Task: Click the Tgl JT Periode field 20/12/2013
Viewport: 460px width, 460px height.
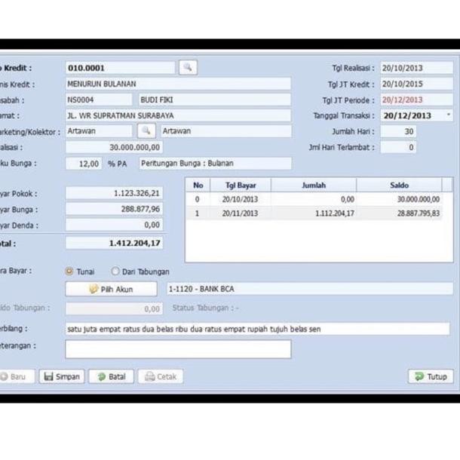Action: tap(417, 100)
